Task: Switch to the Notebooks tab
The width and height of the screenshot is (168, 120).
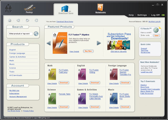Action: [x=100, y=9]
